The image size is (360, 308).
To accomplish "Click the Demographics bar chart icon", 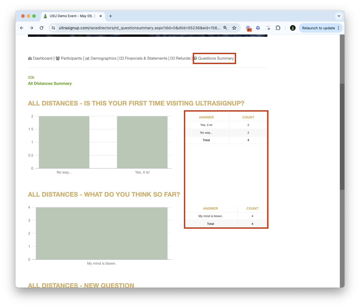I will pos(87,58).
